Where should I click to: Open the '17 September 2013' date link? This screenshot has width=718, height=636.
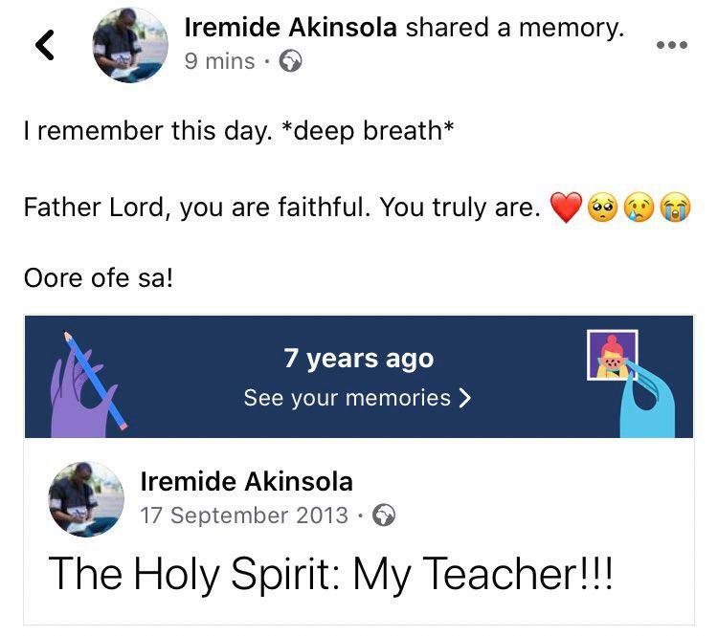pos(244,515)
